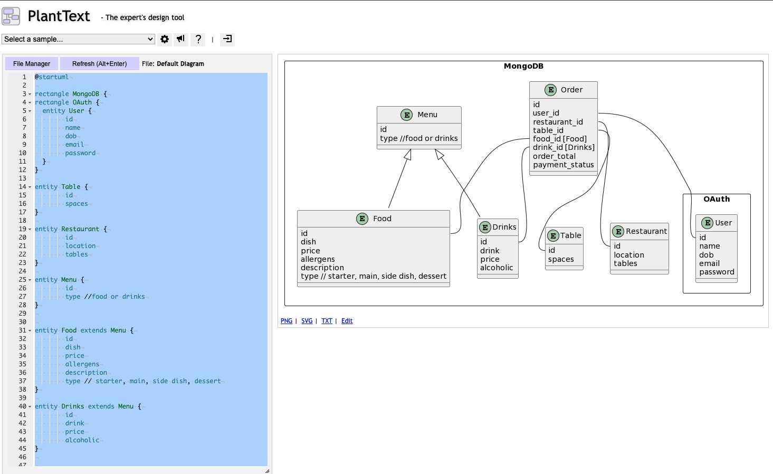Open the File Manager

(x=32, y=64)
